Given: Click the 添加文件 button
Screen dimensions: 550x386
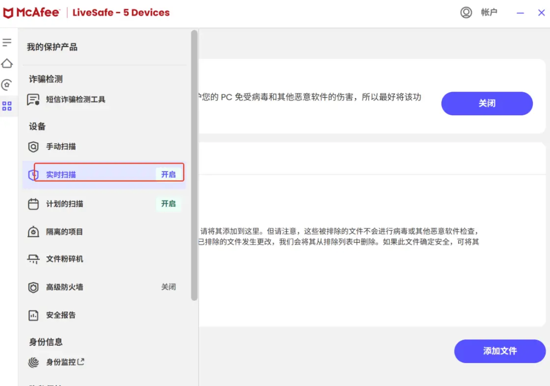Looking at the screenshot, I should [500, 351].
